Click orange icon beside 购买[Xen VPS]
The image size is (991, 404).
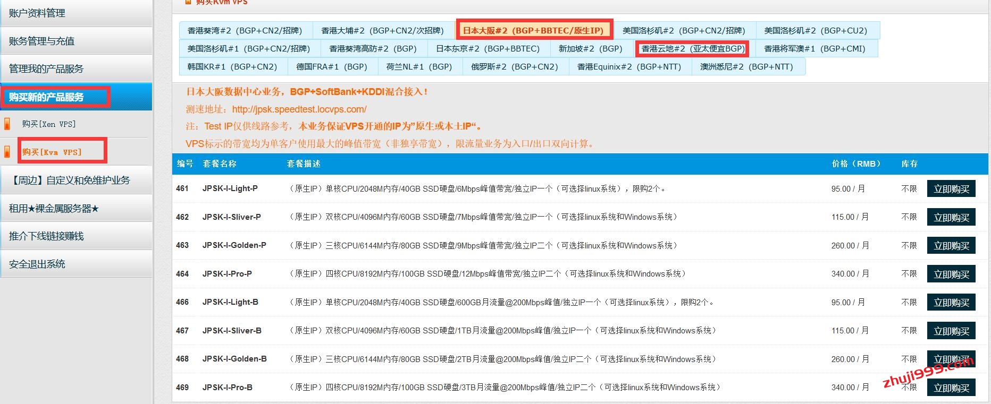click(7, 124)
